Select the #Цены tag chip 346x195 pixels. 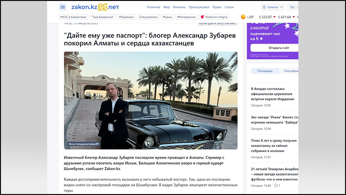[167, 17]
